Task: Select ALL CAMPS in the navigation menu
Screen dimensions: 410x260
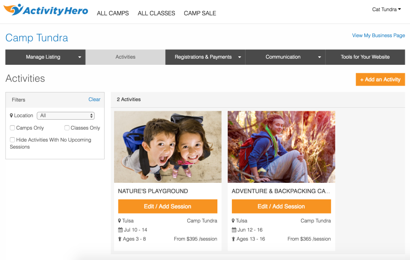Action: pos(113,13)
